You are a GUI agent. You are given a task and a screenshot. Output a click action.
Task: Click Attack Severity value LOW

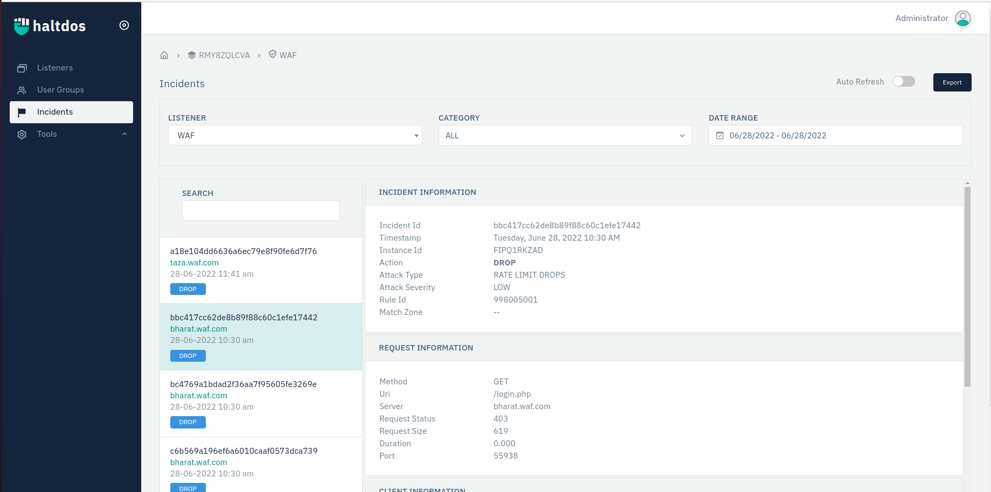[x=502, y=287]
